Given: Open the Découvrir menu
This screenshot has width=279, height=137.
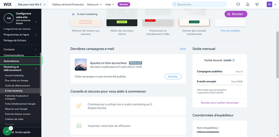Looking at the screenshot, I should pos(95,5).
